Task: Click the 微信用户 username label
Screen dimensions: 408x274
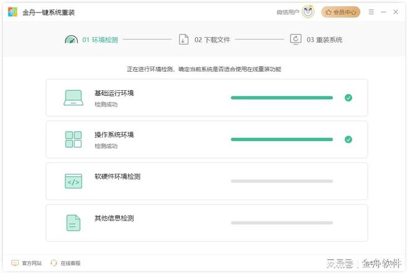Action: pyautogui.click(x=288, y=12)
